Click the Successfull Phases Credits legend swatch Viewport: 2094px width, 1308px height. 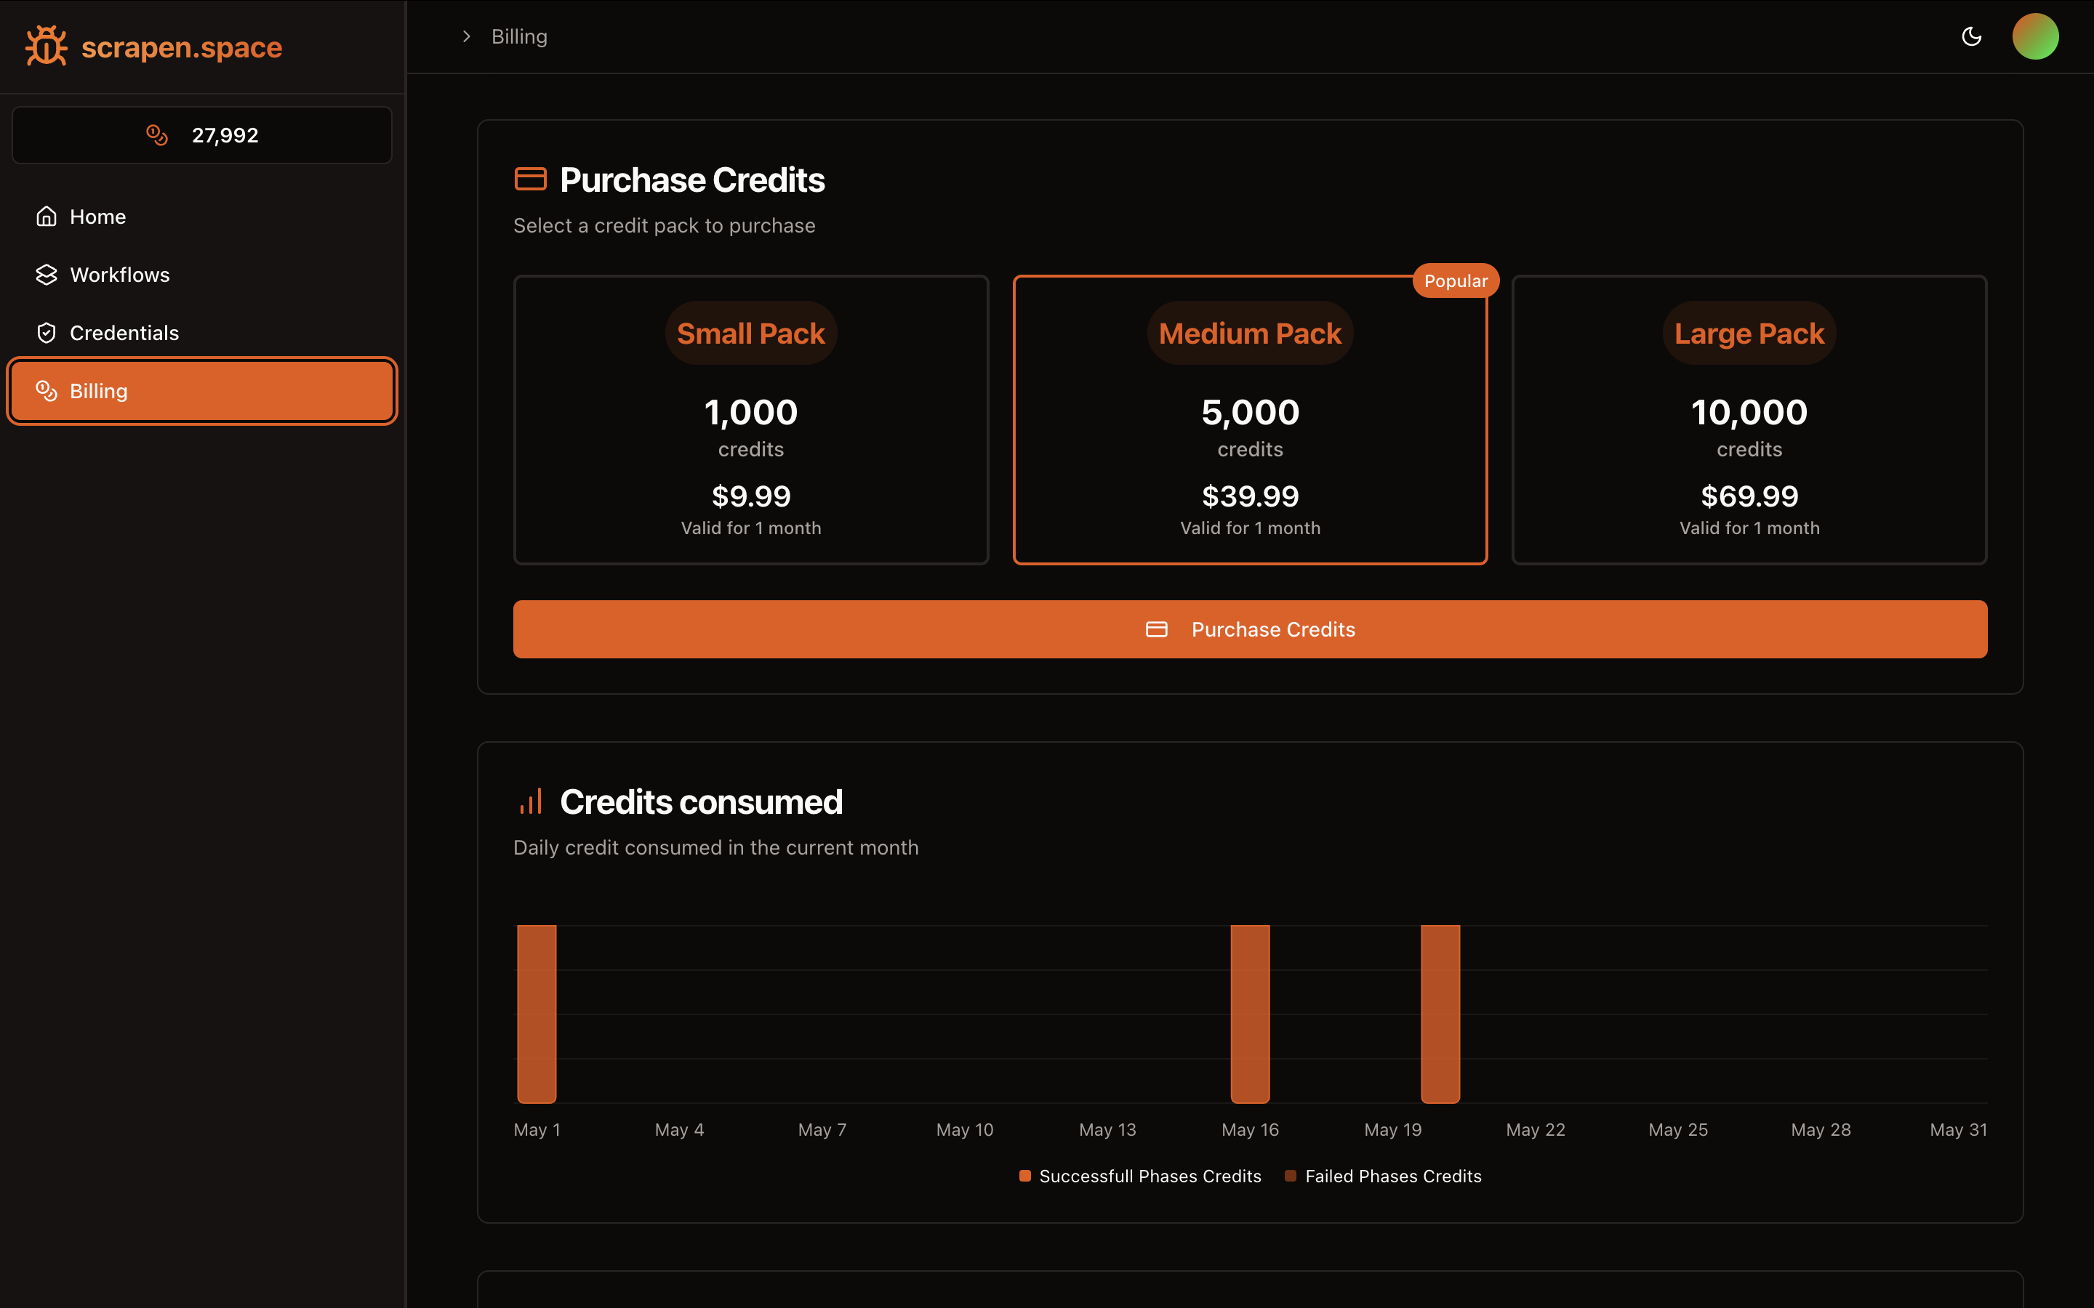point(1025,1176)
